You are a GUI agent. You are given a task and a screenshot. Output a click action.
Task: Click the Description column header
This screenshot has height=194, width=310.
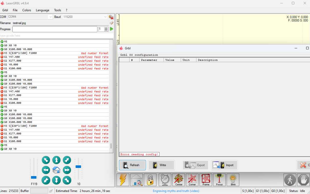[253, 60]
